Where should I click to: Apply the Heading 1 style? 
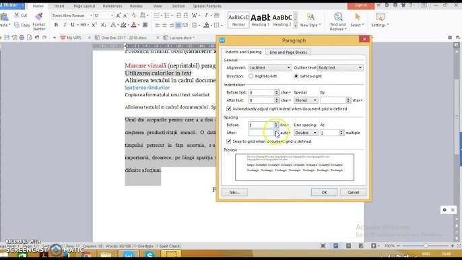pos(260,20)
